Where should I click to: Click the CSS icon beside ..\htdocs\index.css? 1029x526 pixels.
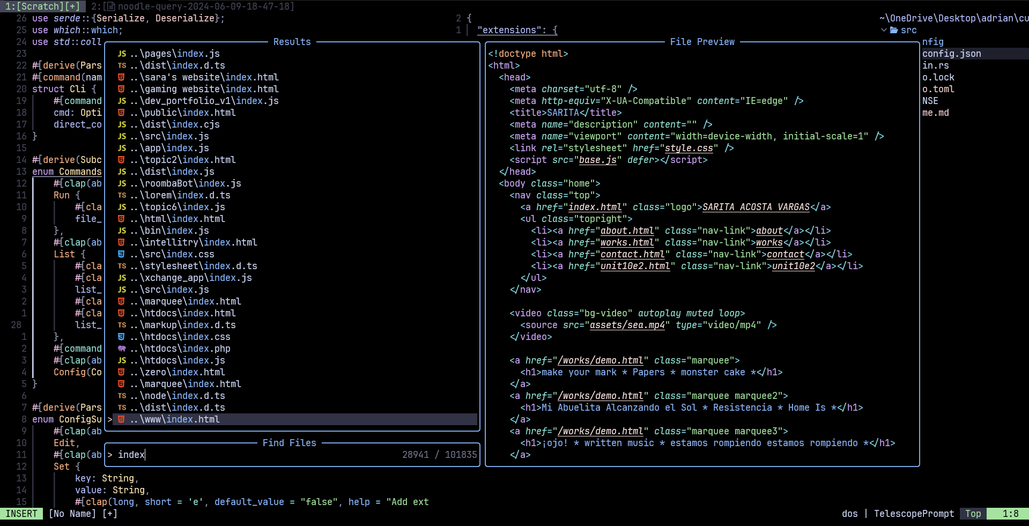click(121, 337)
